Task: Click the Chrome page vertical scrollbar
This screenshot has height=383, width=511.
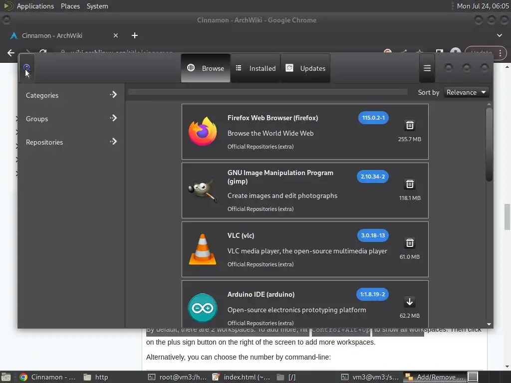Action: 507,216
